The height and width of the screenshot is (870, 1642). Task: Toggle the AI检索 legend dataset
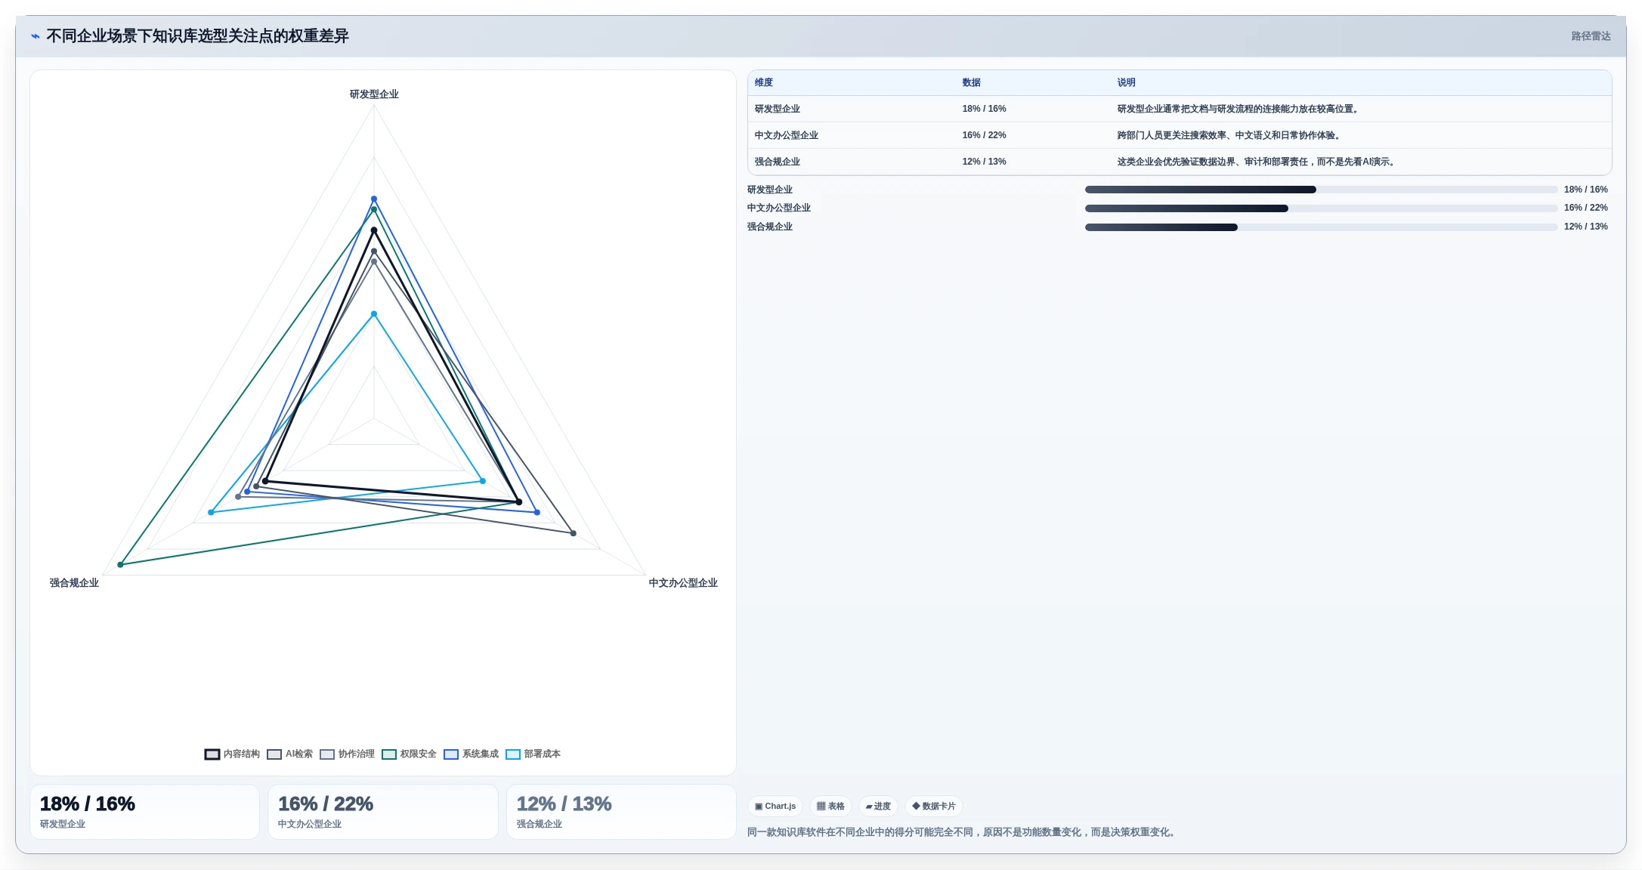coord(289,754)
